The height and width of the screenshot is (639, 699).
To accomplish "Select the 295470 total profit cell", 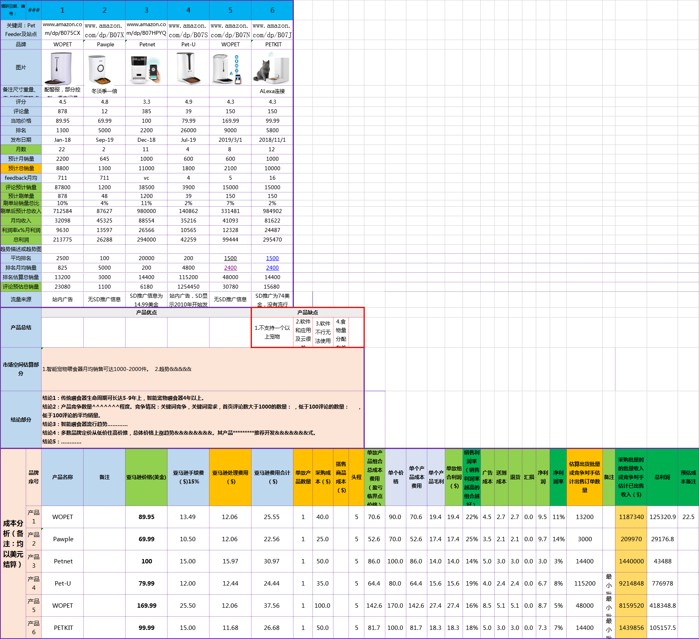I will pos(272,240).
